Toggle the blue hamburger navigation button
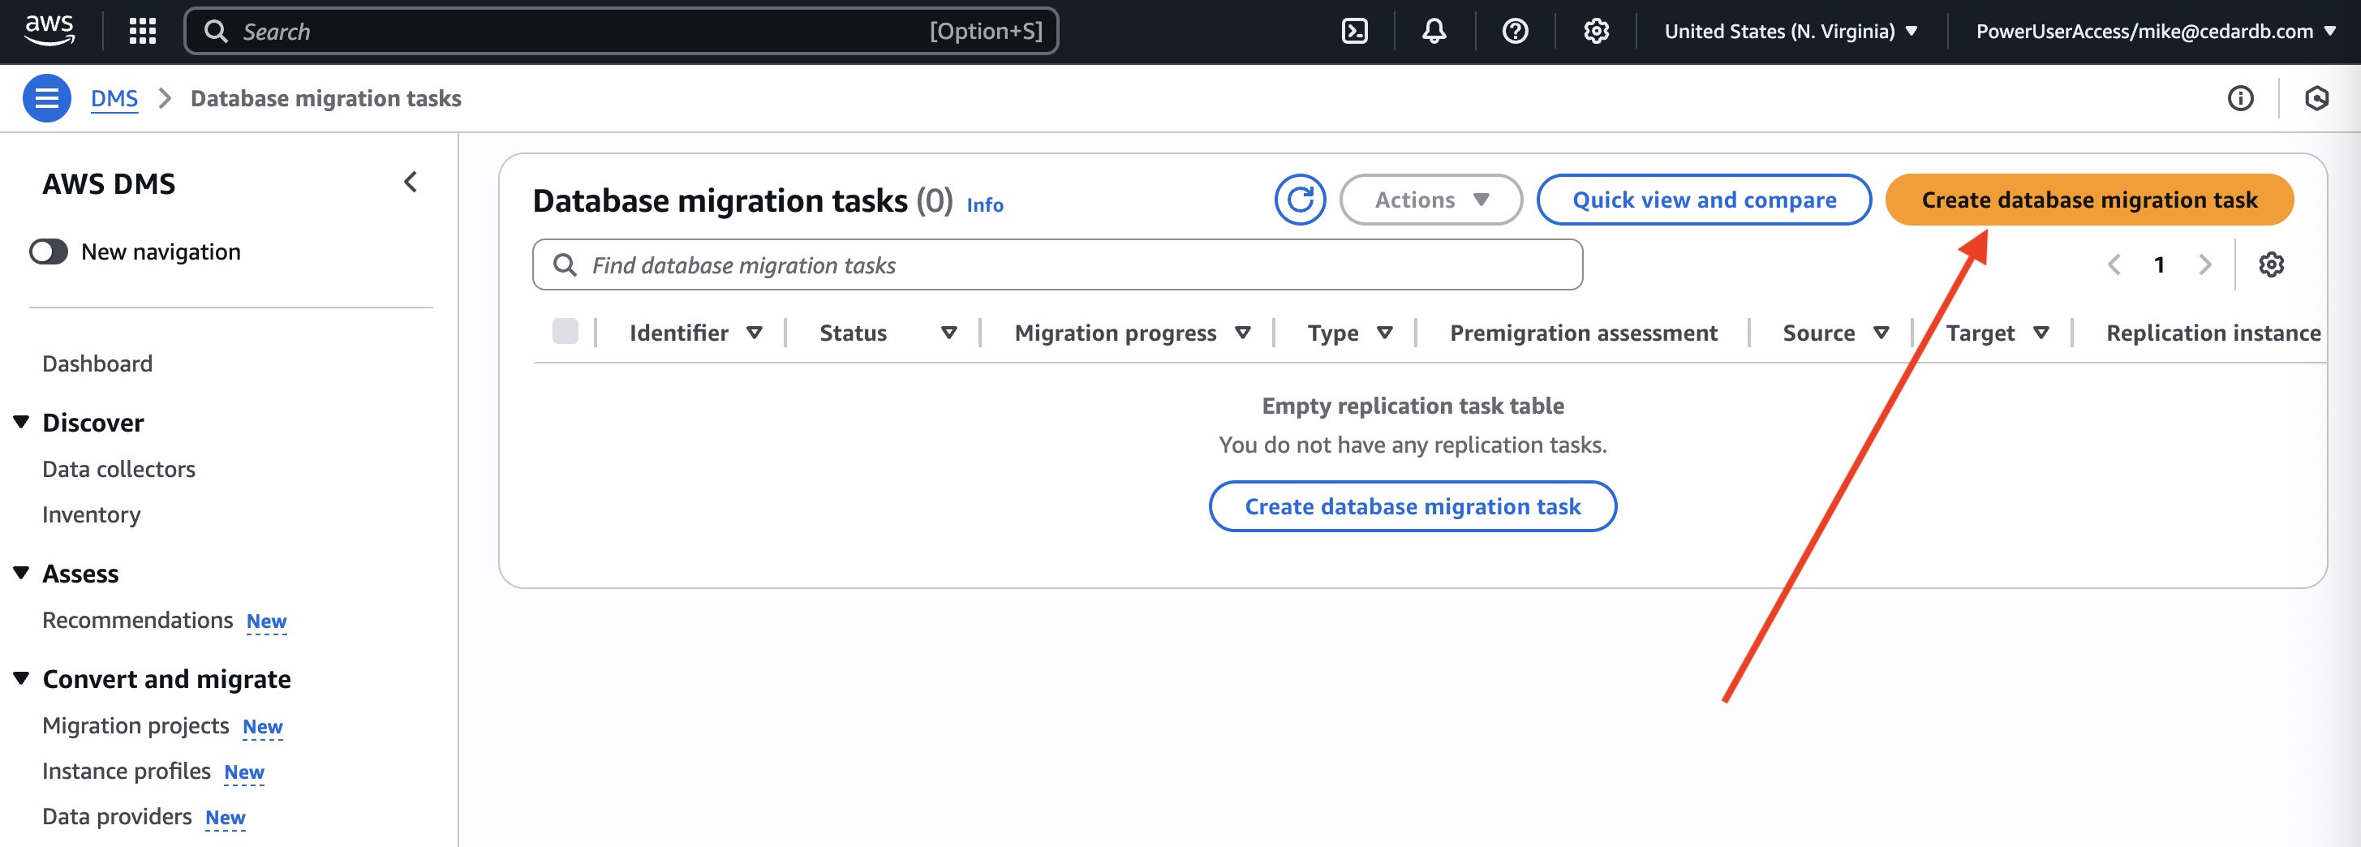2361x847 pixels. point(47,98)
